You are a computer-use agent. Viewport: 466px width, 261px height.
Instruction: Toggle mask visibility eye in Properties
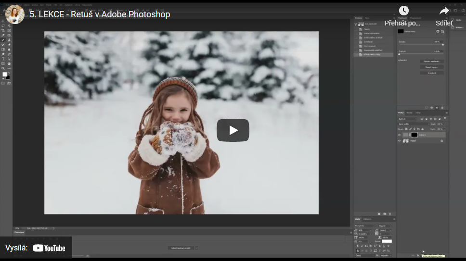coord(437,108)
